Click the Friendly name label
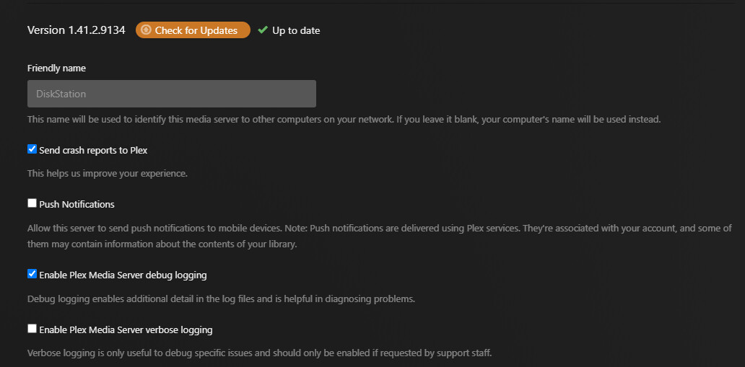Screen dimensions: 745x367 pos(56,68)
